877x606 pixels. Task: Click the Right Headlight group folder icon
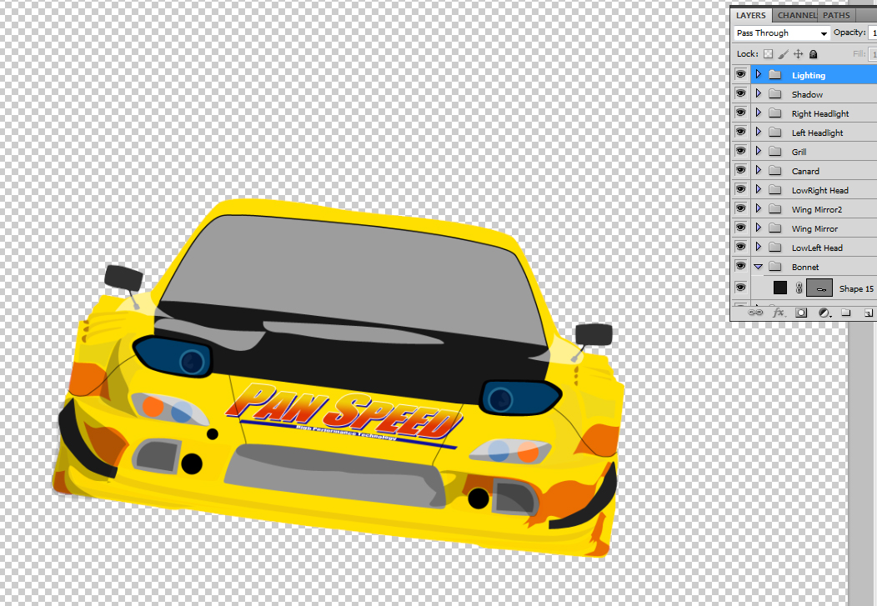point(775,113)
